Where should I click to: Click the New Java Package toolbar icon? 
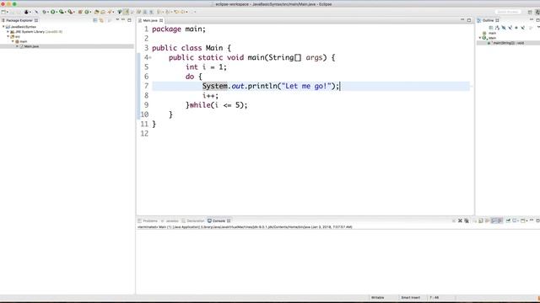tap(80, 12)
